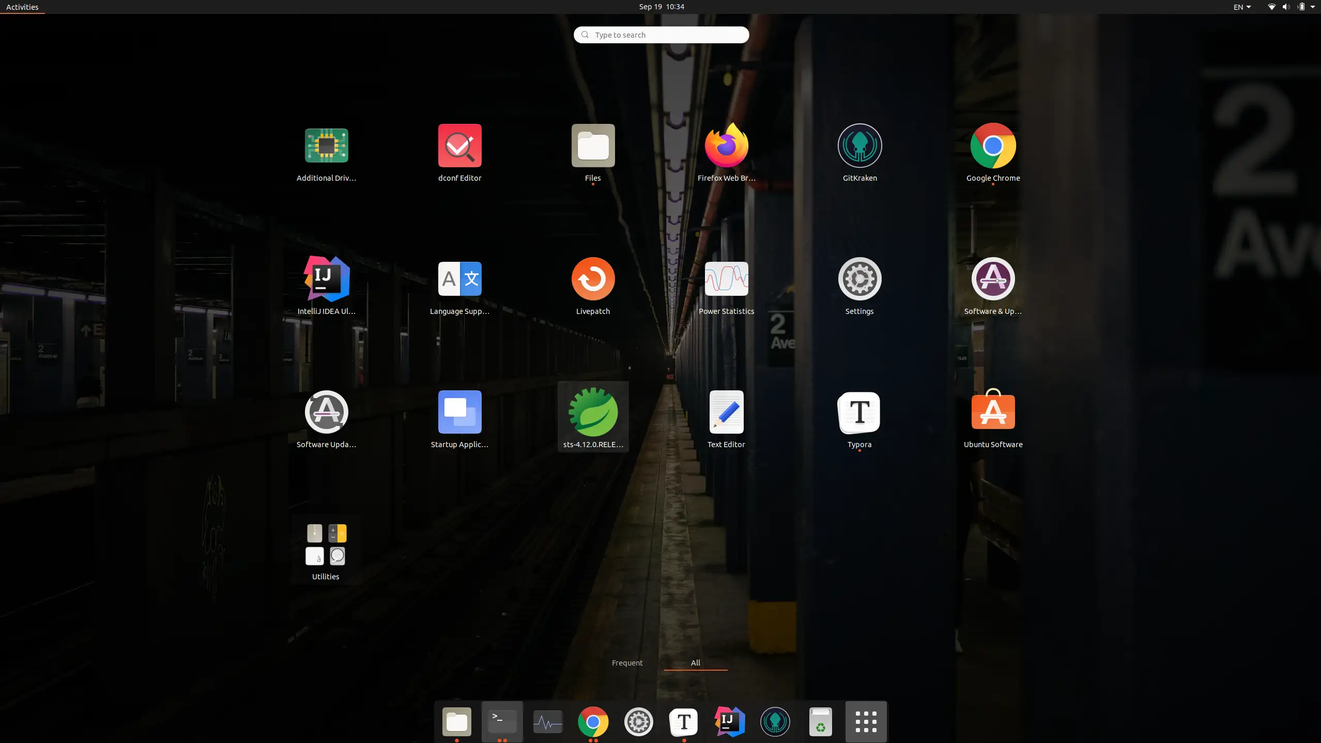1321x743 pixels.
Task: Open Power Statistics app
Action: [726, 279]
